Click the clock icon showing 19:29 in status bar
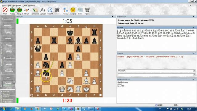Image resolution: width=197 pixels, height=111 pixels. click(156, 105)
